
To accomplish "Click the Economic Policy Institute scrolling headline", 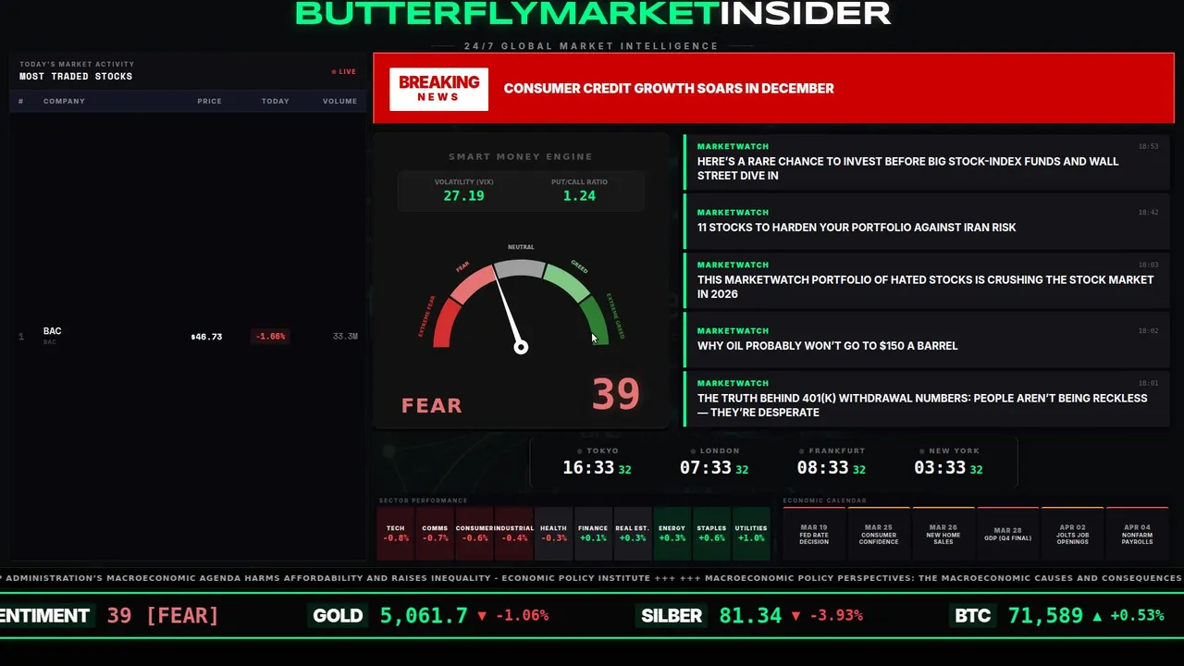I will [325, 578].
